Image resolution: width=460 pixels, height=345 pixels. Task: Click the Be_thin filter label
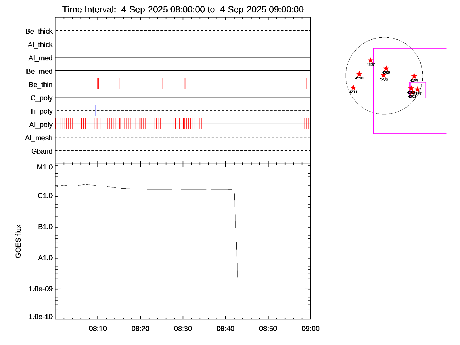point(41,85)
